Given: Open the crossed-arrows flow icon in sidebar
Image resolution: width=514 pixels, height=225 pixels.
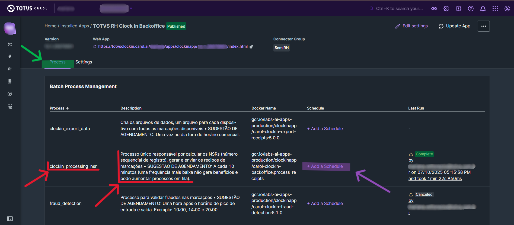Looking at the screenshot, I should (x=10, y=44).
